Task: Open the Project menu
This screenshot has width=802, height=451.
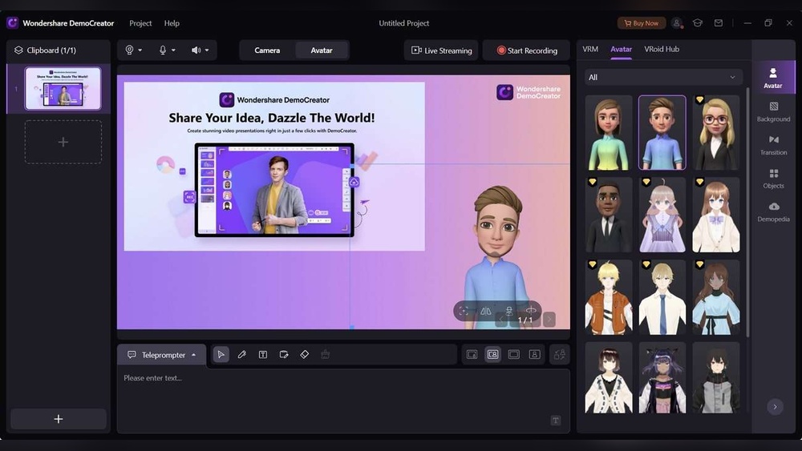Action: coord(140,23)
